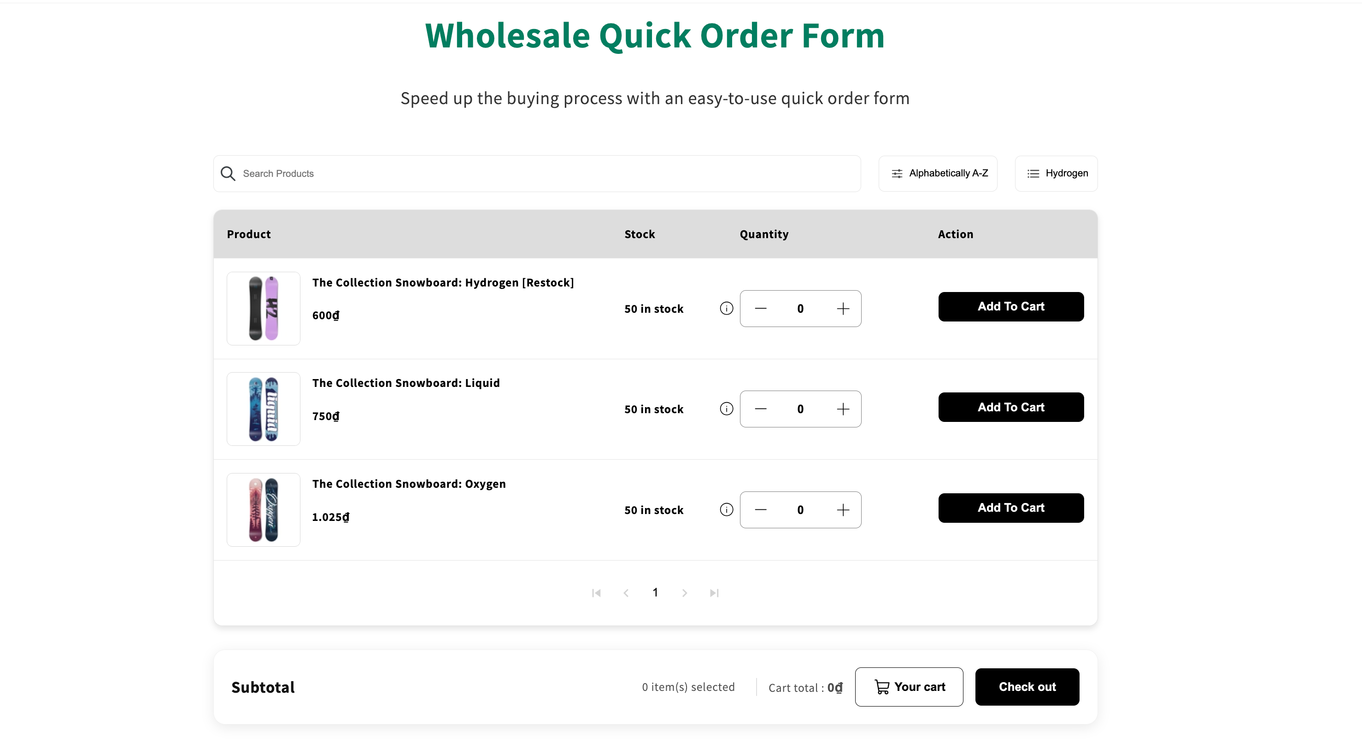This screenshot has height=748, width=1362.
Task: Add Liquid snowboard to cart
Action: (1010, 407)
